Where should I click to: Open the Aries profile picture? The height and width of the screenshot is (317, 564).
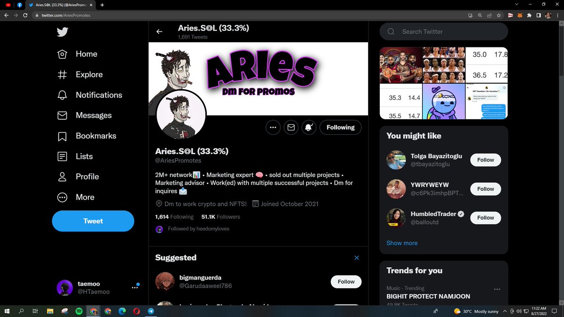[181, 116]
